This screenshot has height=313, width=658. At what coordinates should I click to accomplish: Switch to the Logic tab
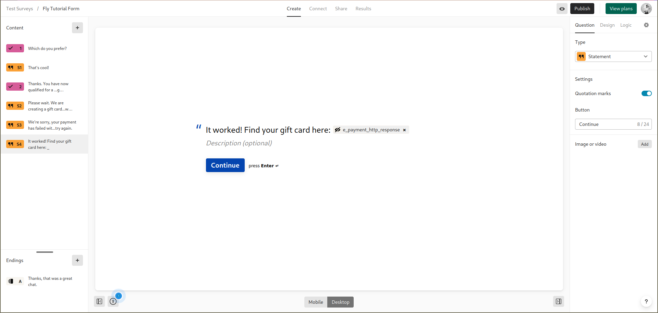626,25
